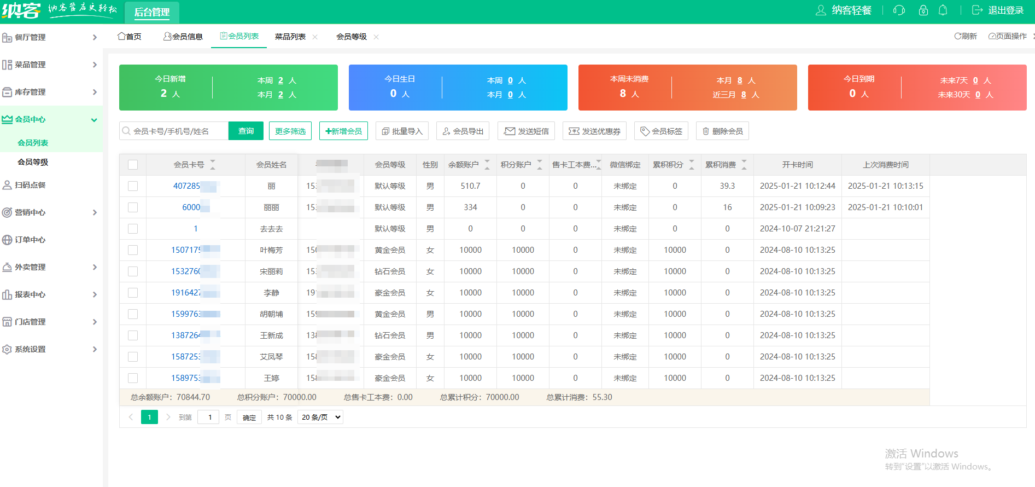Check the row checkbox for member 叶梅芳

133,250
